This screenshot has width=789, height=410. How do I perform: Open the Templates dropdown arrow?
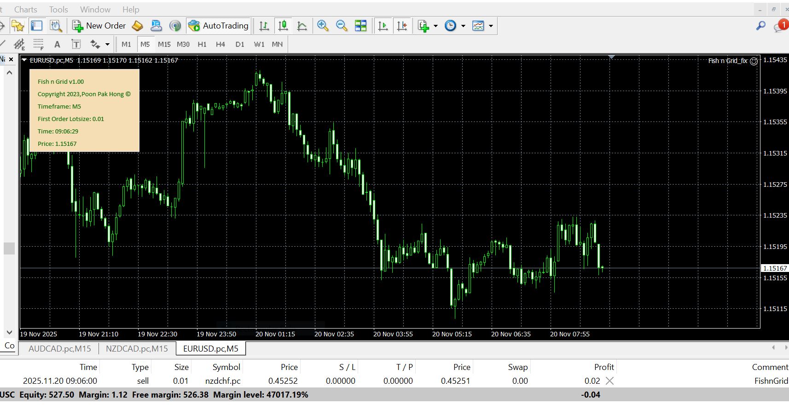pyautogui.click(x=491, y=26)
